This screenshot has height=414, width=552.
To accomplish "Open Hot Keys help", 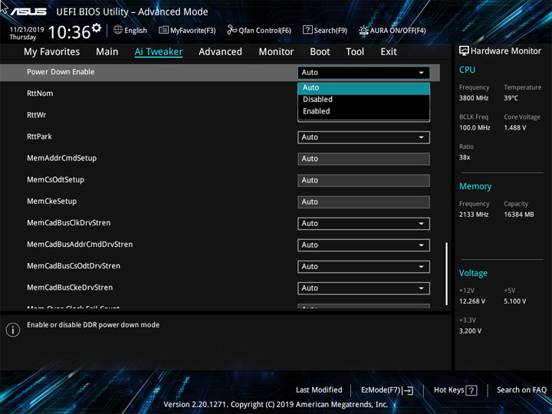I will tap(455, 390).
